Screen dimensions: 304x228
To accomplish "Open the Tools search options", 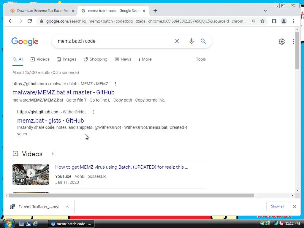I will (201, 59).
